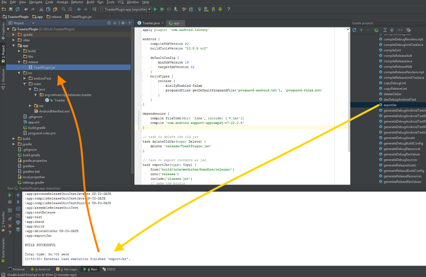This screenshot has height=277, width=426.
Task: Click the print icon in Run console
Action: coord(18,222)
